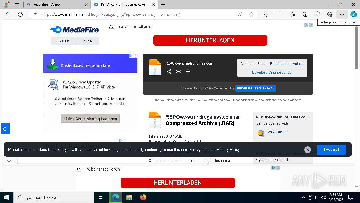
Task: Click LOG IN button
Action: click(x=87, y=41)
